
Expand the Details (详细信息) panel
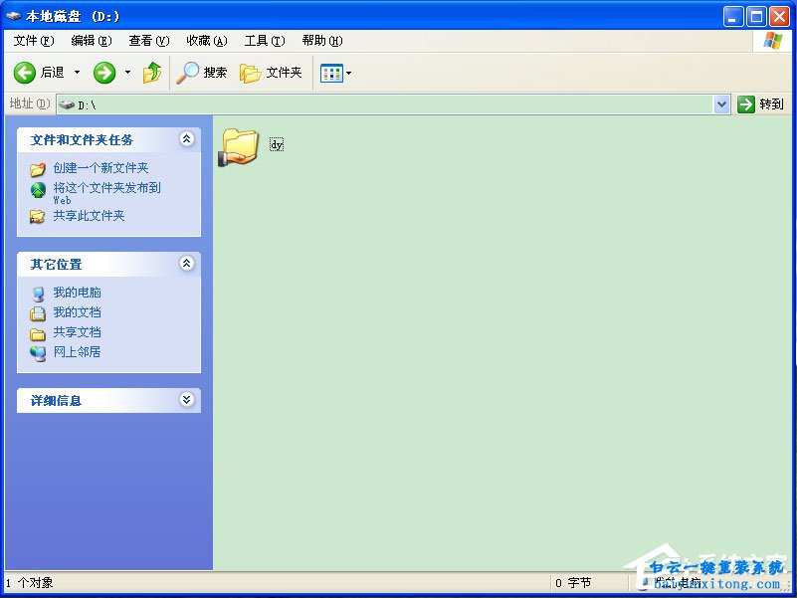point(186,400)
